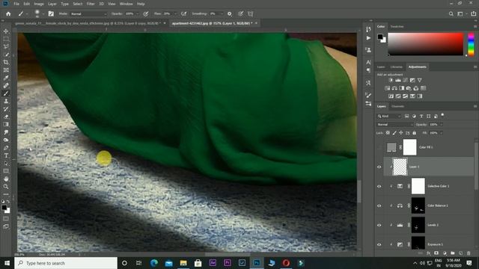The height and width of the screenshot is (269, 479).
Task: Open the brush Mode dropdown
Action: (88, 13)
